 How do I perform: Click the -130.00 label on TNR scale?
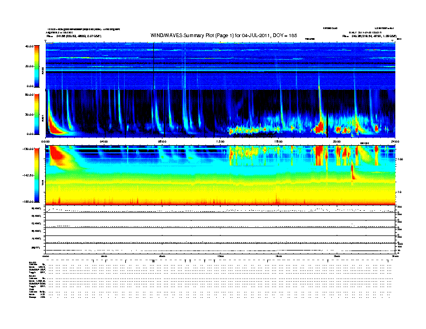coord(28,149)
